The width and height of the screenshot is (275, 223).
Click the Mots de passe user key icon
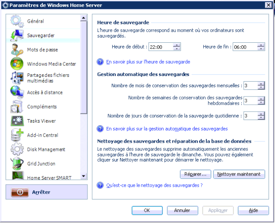(17, 50)
